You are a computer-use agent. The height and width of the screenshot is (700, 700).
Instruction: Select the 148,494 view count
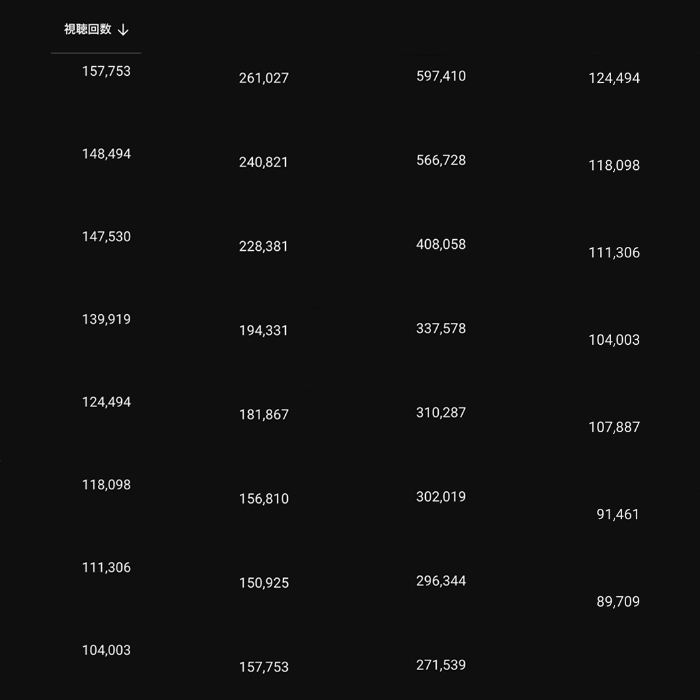coord(106,154)
